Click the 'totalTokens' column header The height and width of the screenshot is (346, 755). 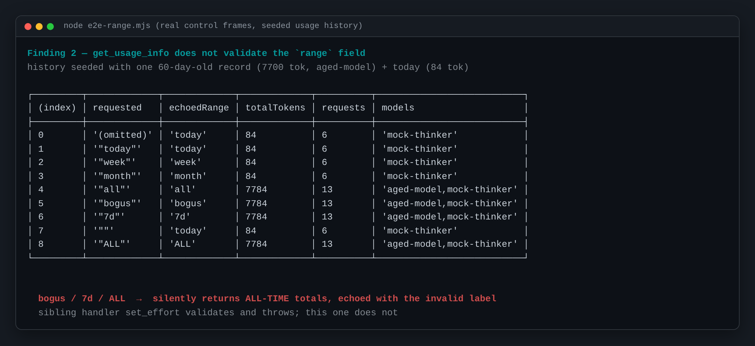pos(275,108)
